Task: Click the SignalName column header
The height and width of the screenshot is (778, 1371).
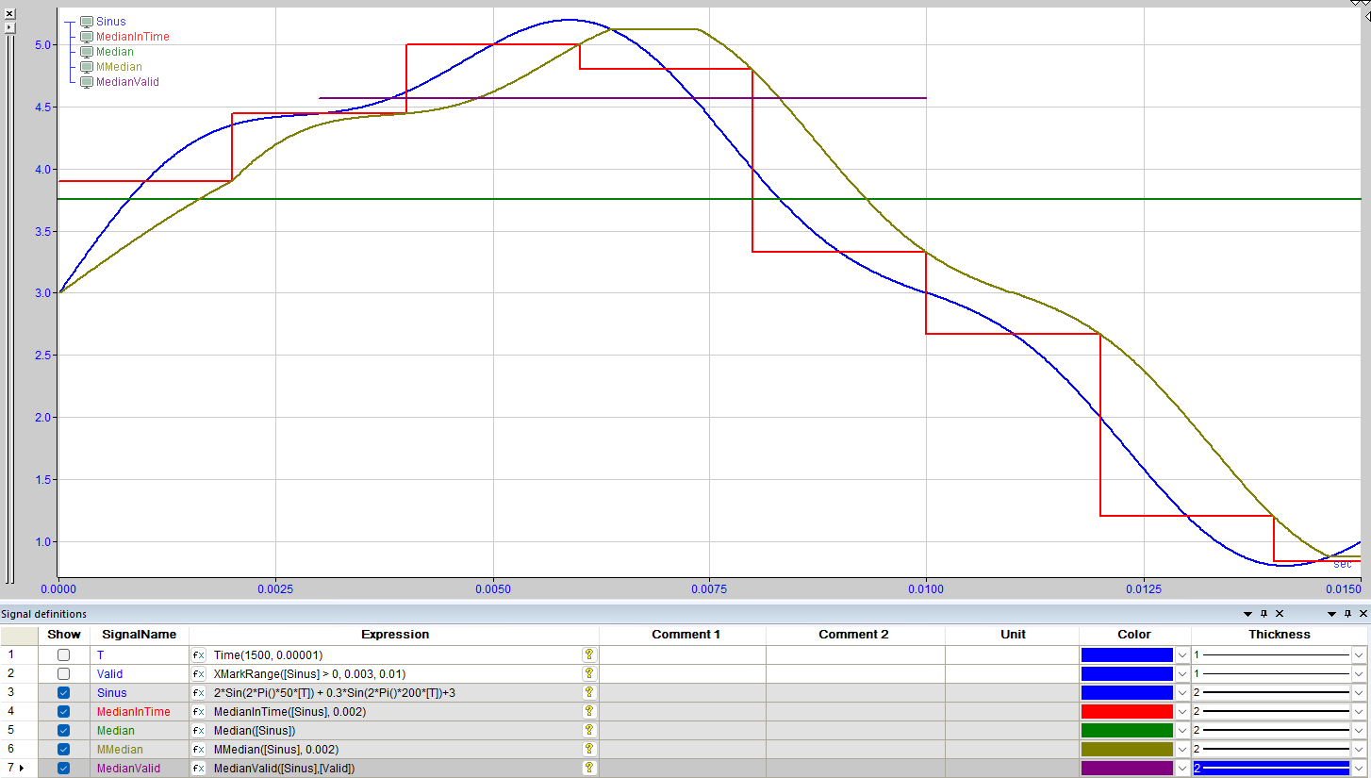Action: pos(140,635)
